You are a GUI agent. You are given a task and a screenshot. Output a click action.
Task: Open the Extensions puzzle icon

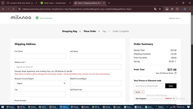(177, 9)
